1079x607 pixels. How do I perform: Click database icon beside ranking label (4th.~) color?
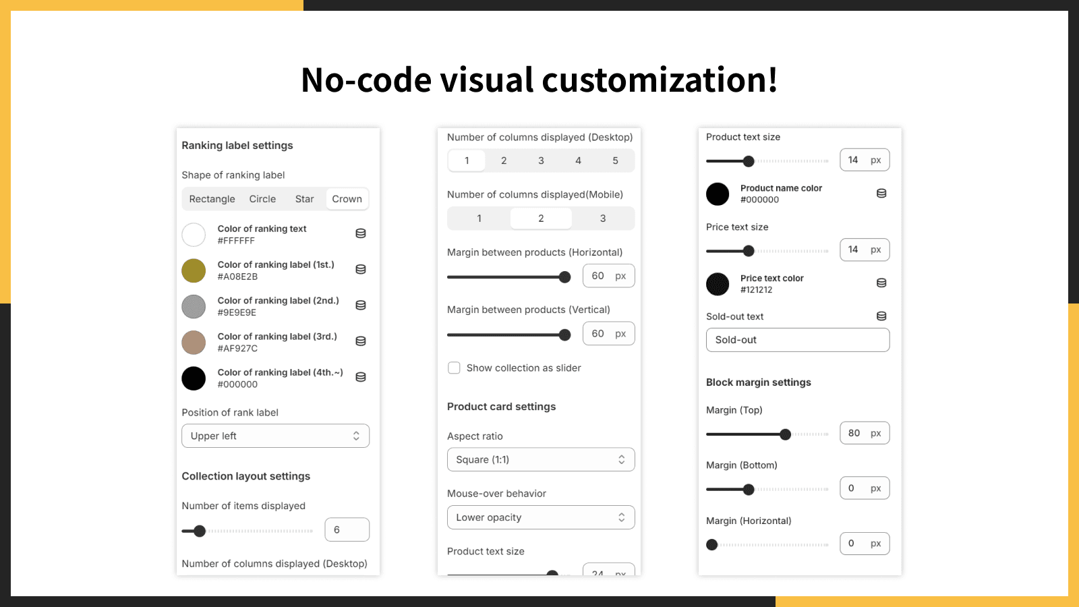pos(361,377)
